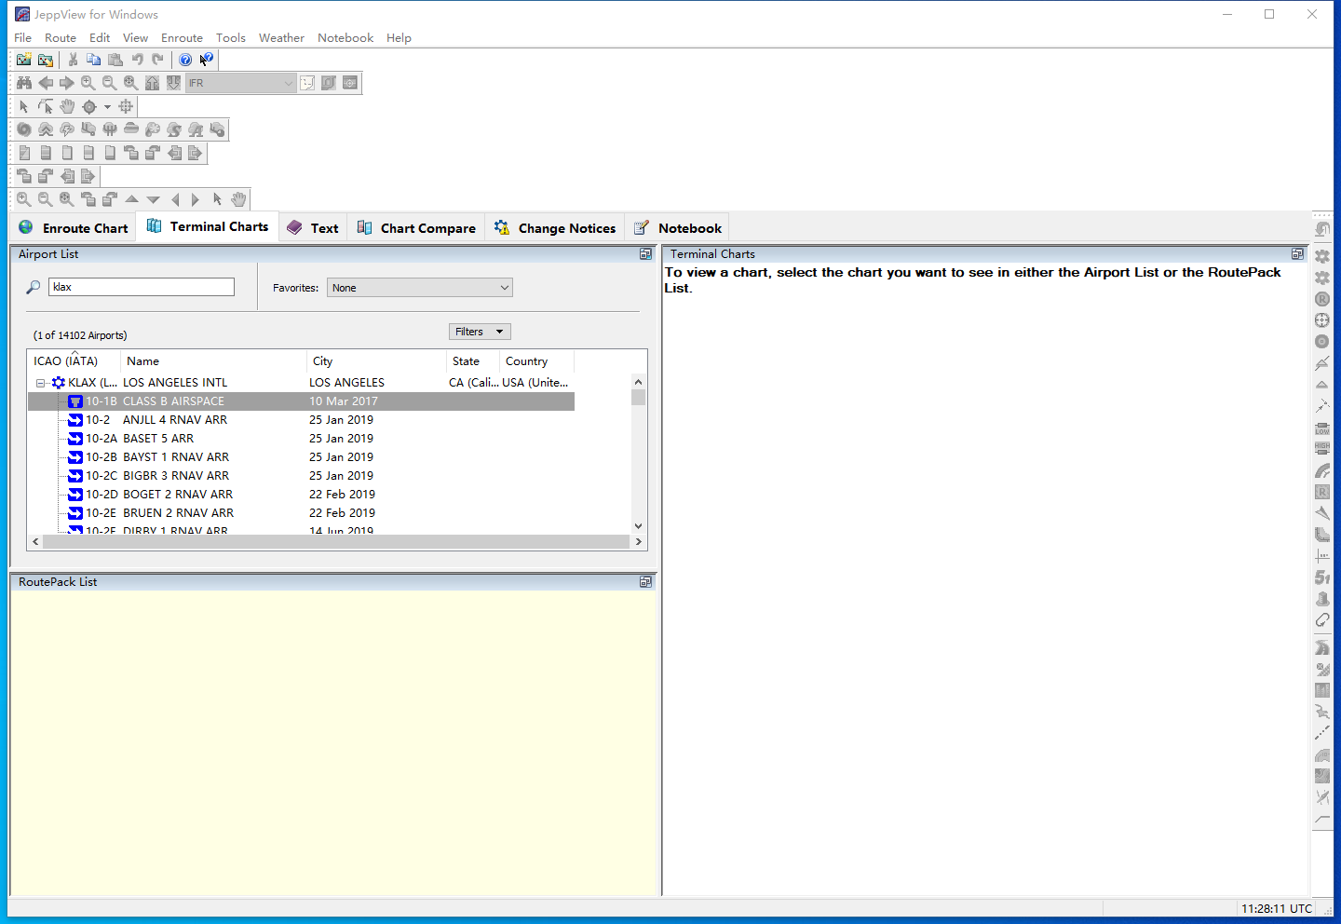The image size is (1341, 924).
Task: Click the shaded down-arrow icon left of IFR
Action: coord(174,83)
